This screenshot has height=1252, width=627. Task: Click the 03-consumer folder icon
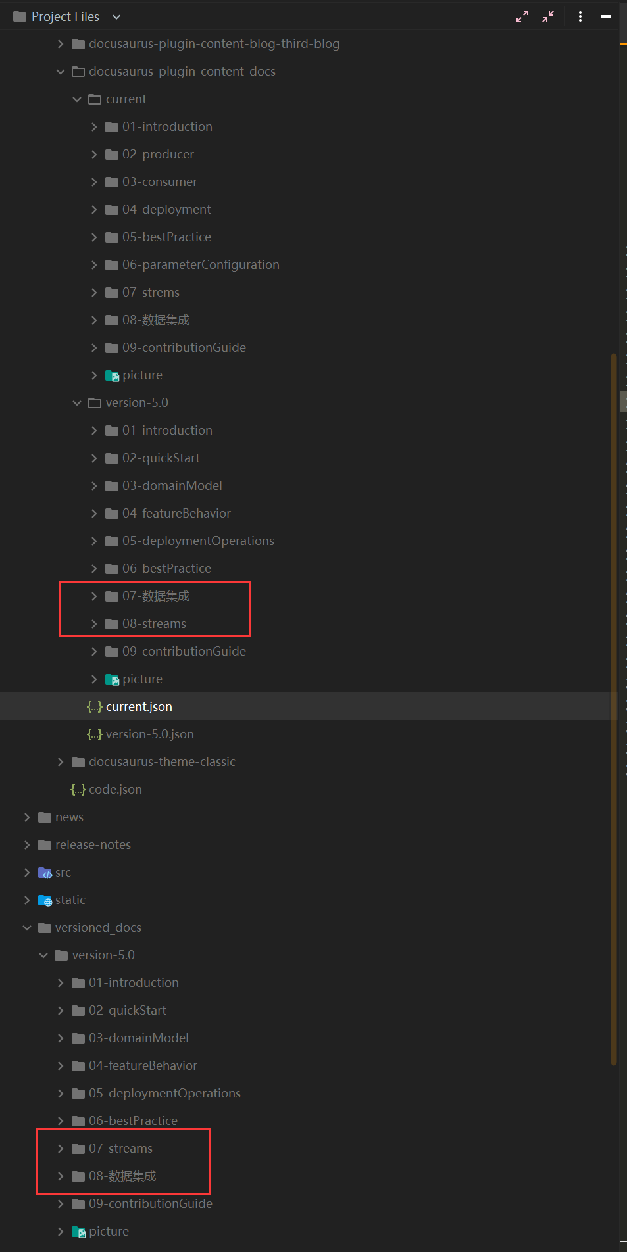coord(112,182)
